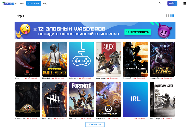Click eye viewers icon under Other Ga...
The height and width of the screenshot is (134, 190).
tap(80, 78)
